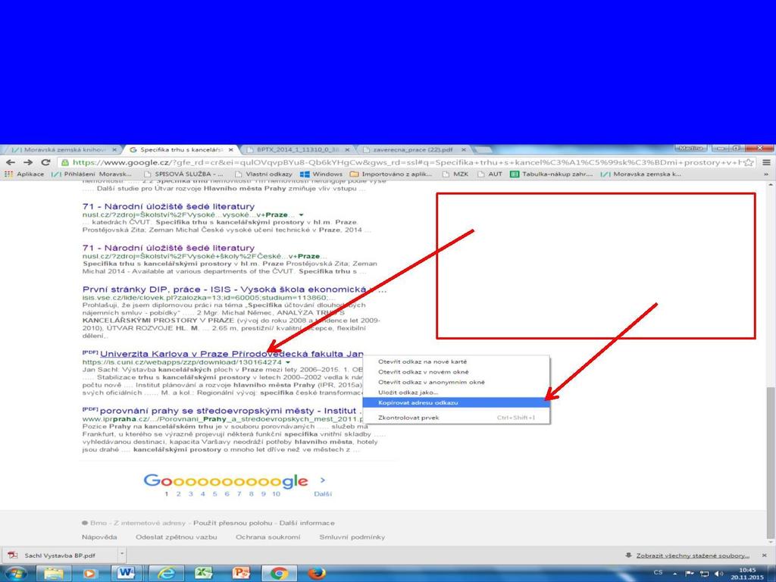Go to results page 2

coord(178,494)
